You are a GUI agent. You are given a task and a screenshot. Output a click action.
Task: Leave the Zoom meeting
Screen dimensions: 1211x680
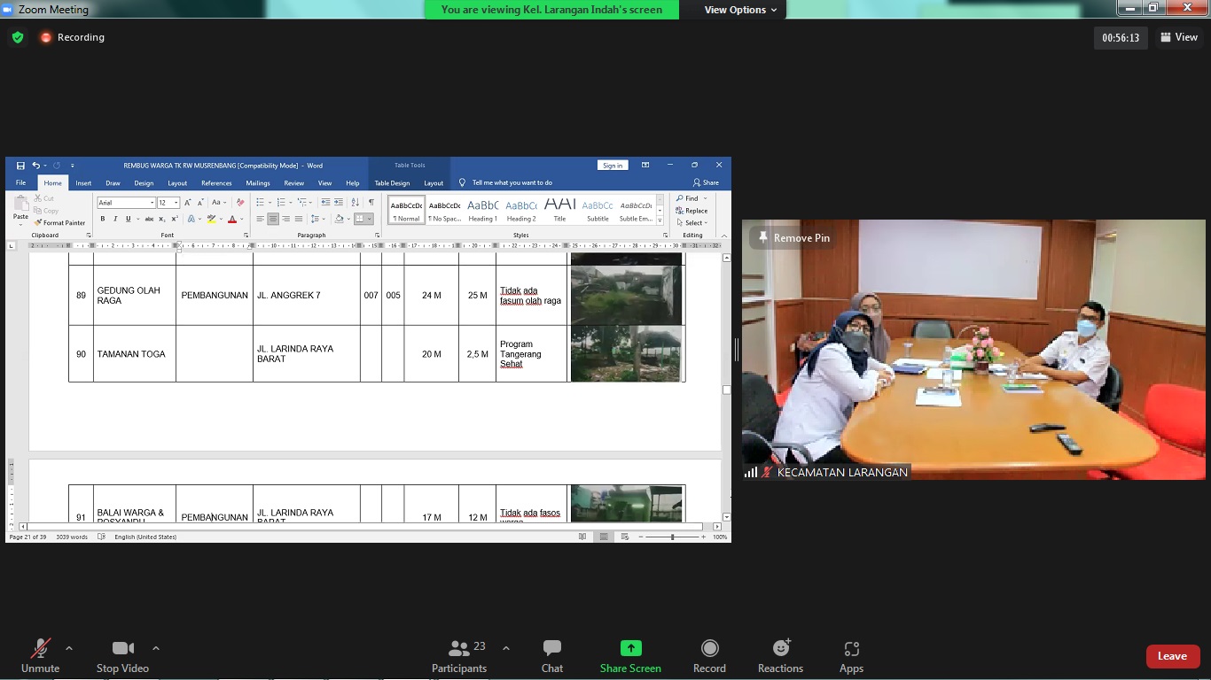[x=1172, y=656]
